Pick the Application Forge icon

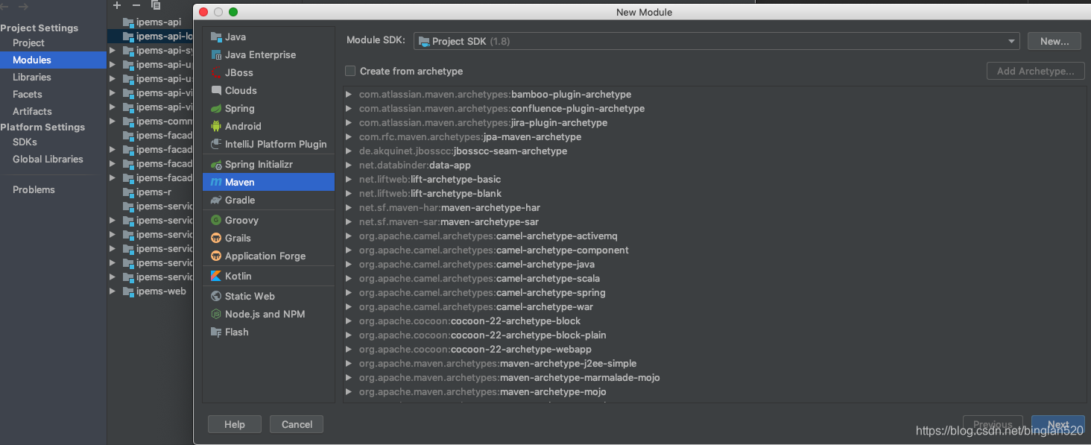coord(216,256)
